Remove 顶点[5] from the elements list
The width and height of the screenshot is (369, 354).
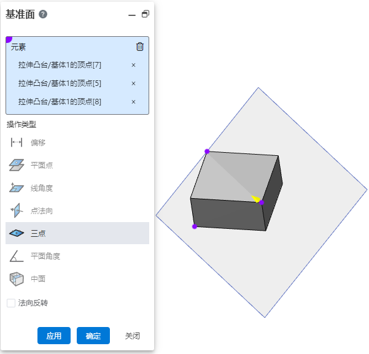(x=133, y=83)
